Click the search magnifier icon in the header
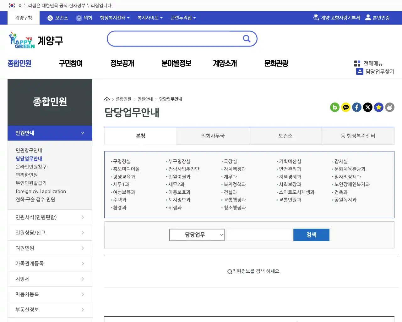This screenshot has height=322, width=402. tap(247, 38)
